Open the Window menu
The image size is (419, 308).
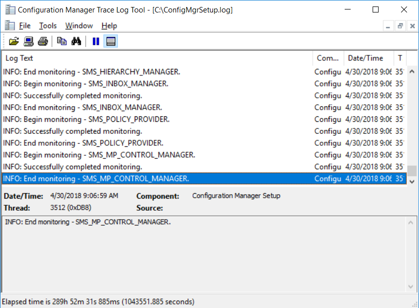click(x=79, y=25)
